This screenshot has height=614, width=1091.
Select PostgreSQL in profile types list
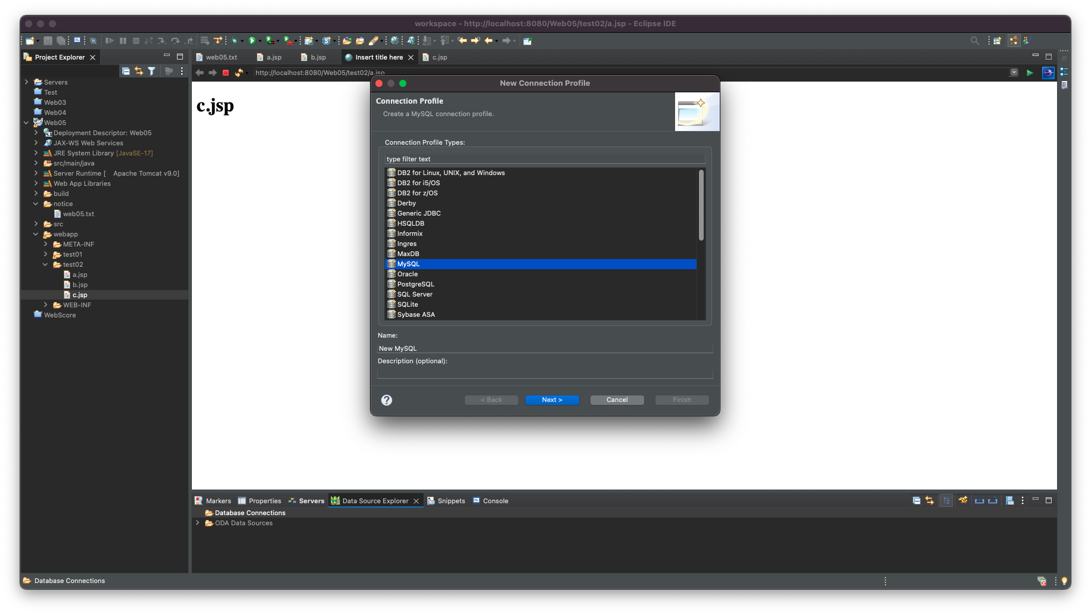pyautogui.click(x=541, y=284)
